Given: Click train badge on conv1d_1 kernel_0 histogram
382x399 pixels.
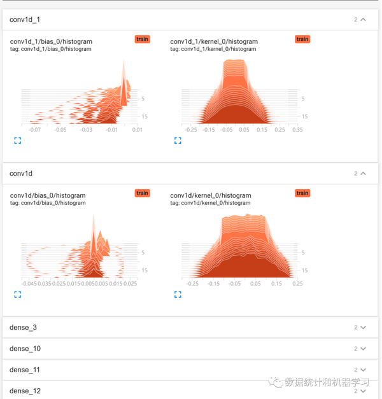Looking at the screenshot, I should 302,39.
